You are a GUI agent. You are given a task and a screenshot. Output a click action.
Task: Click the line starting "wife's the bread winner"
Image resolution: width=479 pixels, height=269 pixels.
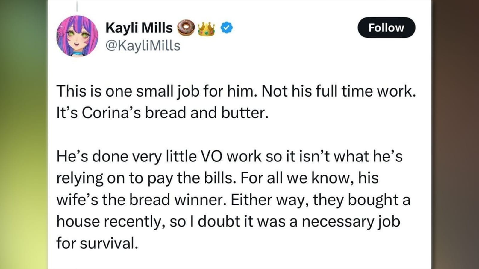[x=233, y=200]
